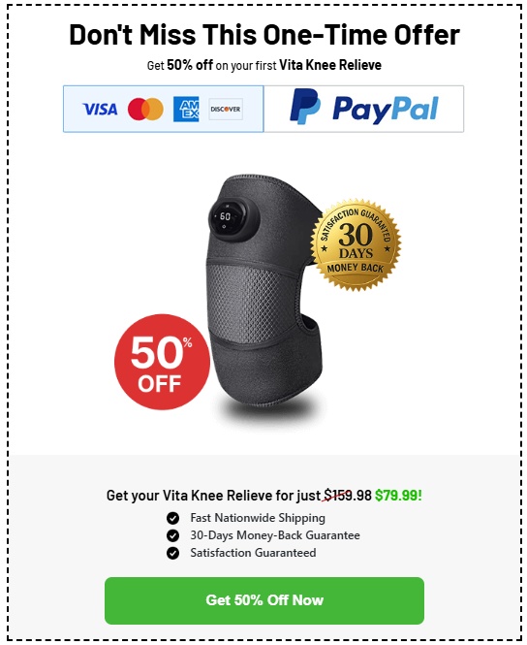Click the PayPal double-P logo icon
527x645 pixels.
coord(305,106)
